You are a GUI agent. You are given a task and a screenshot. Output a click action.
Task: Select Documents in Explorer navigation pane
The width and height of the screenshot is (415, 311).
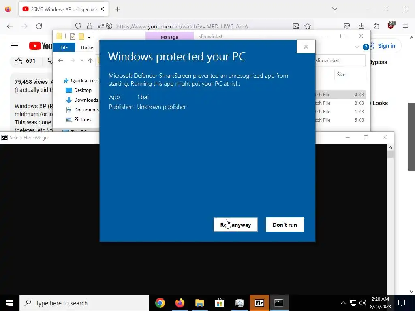83,109
